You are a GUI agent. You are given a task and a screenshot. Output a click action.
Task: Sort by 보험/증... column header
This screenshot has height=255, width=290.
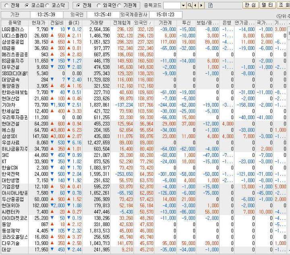tap(207, 23)
